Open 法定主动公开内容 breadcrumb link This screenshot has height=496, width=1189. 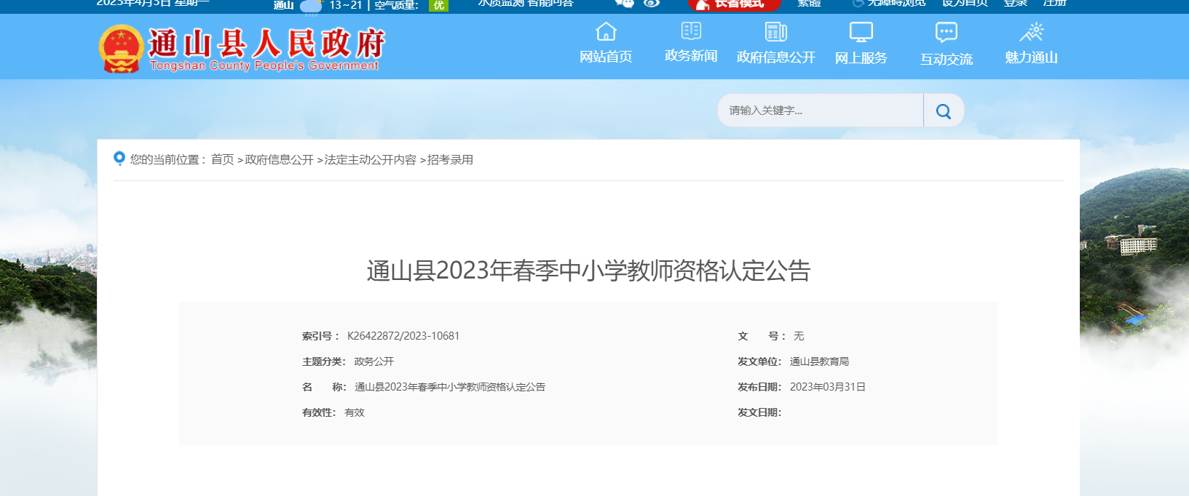(370, 159)
